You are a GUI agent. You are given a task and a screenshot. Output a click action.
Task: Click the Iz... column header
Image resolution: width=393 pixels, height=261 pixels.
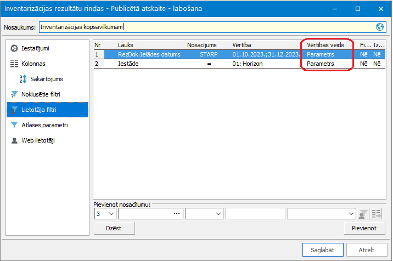(x=379, y=45)
